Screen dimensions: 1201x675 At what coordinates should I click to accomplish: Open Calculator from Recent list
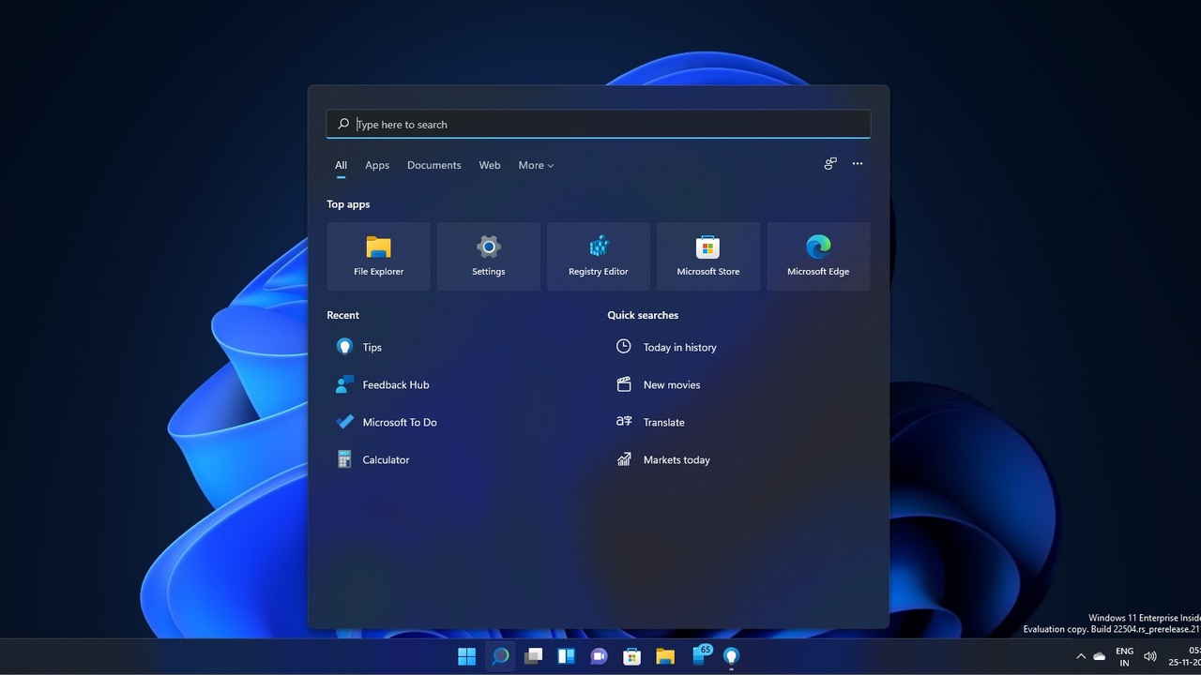386,459
